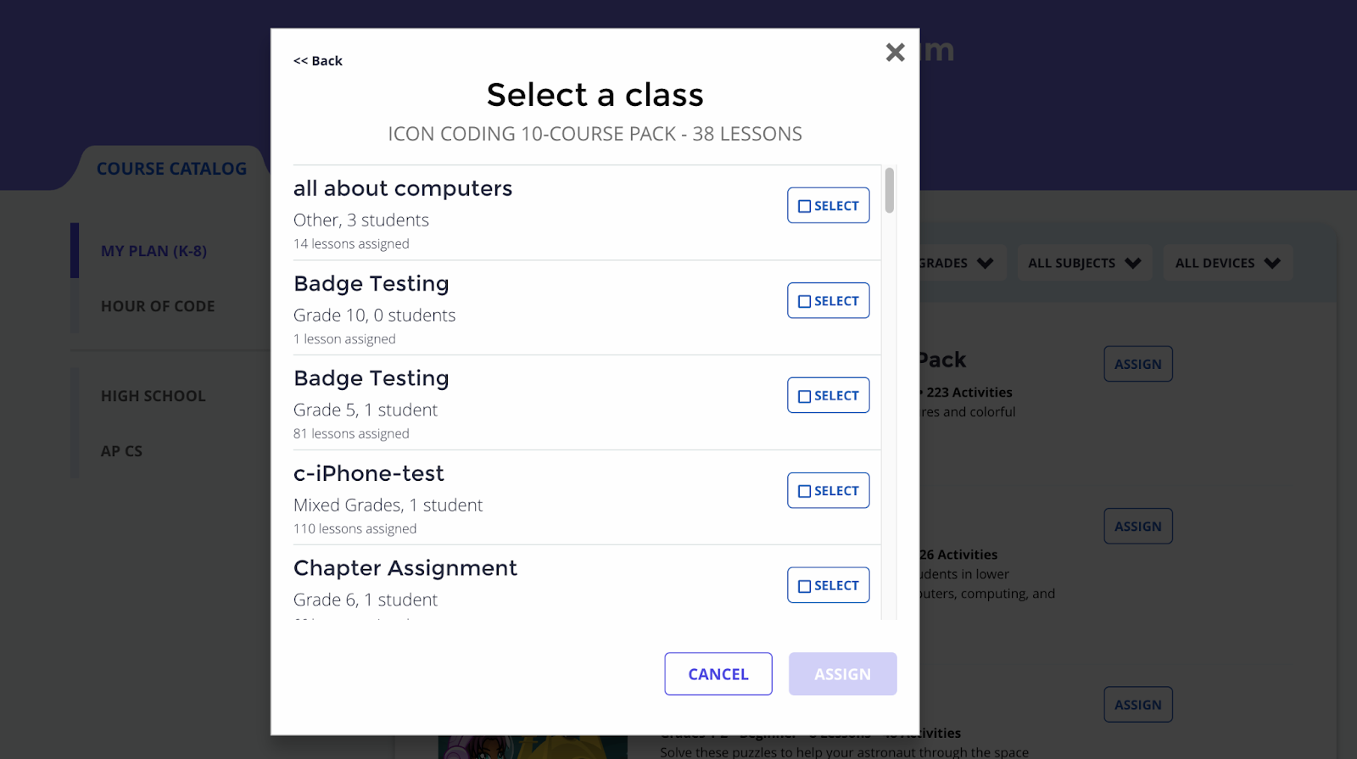
Task: Open My Plan (K-8) section
Action: [x=154, y=251]
